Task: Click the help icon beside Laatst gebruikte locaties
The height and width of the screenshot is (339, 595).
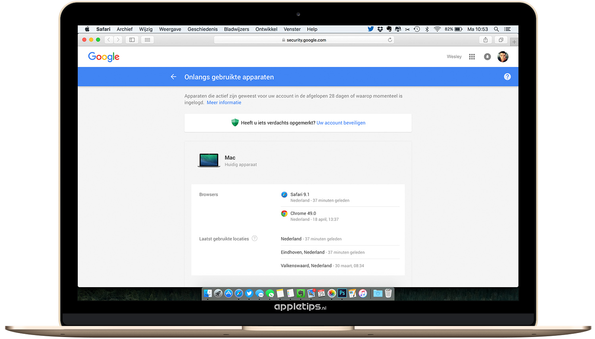Action: [x=255, y=238]
